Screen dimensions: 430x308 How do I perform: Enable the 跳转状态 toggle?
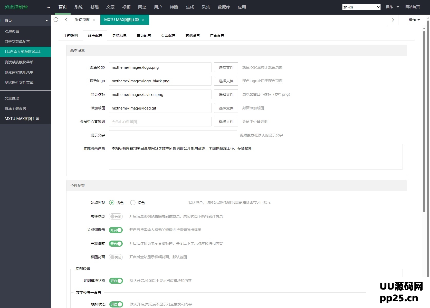click(x=116, y=216)
